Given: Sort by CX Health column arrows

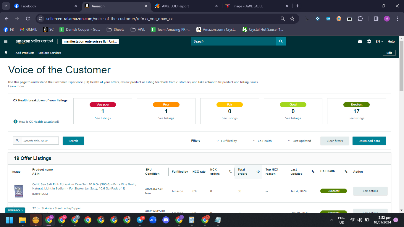Looking at the screenshot, I should pos(346,171).
